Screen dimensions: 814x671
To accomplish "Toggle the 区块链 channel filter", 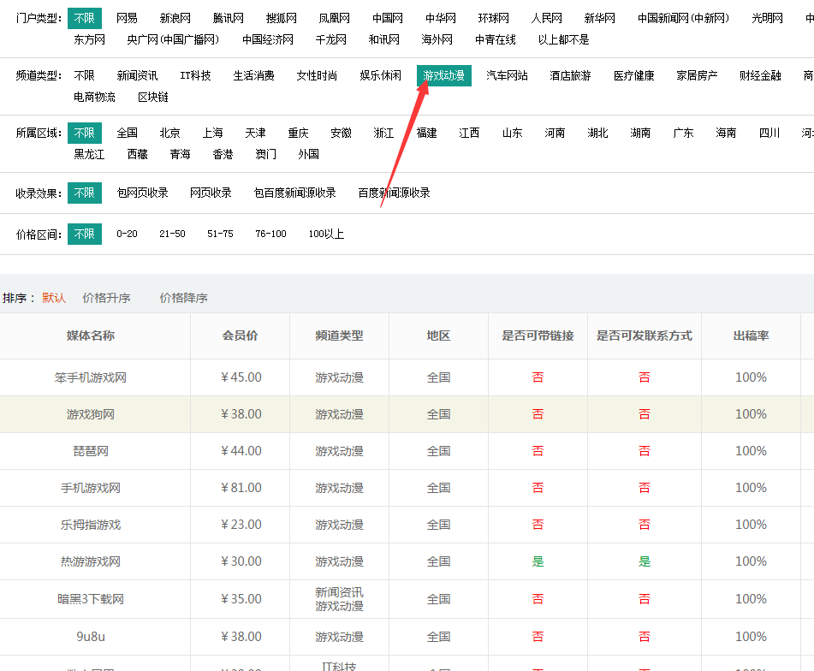I will click(152, 97).
